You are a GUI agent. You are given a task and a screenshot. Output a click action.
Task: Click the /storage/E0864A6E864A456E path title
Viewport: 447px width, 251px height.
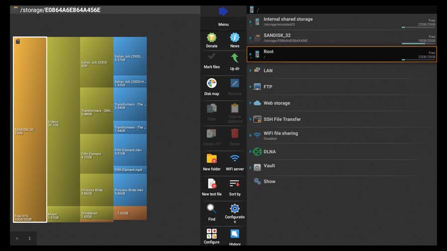(x=60, y=10)
